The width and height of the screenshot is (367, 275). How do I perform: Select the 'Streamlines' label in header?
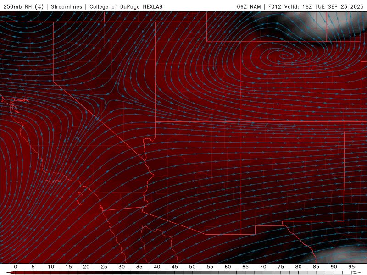tap(67, 6)
